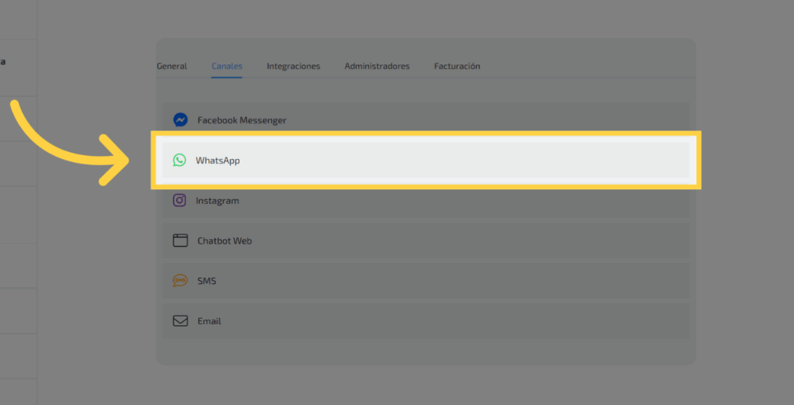Click the green WhatsApp icon
Image resolution: width=794 pixels, height=405 pixels.
179,161
